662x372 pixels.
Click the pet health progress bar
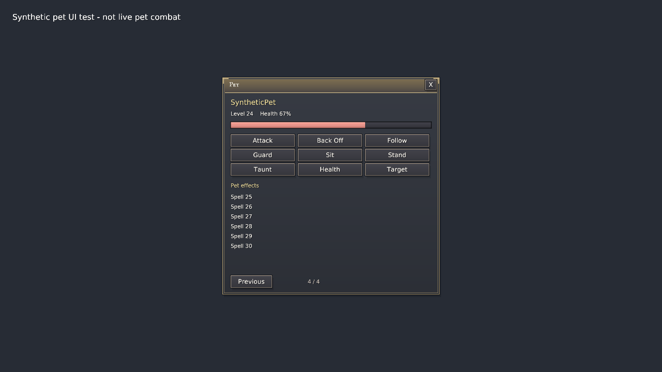point(331,125)
